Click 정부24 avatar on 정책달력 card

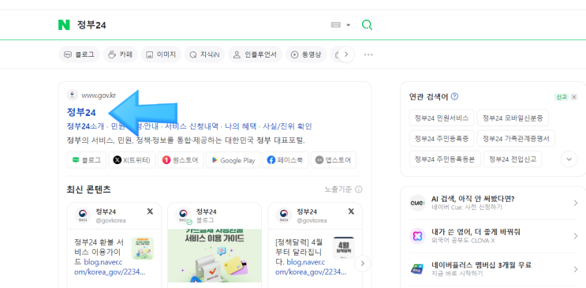click(x=284, y=215)
